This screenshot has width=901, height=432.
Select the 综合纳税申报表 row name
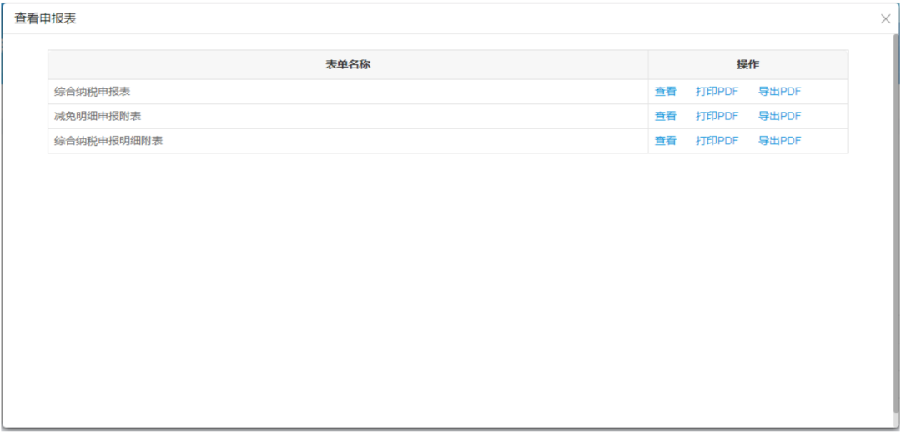pos(92,92)
